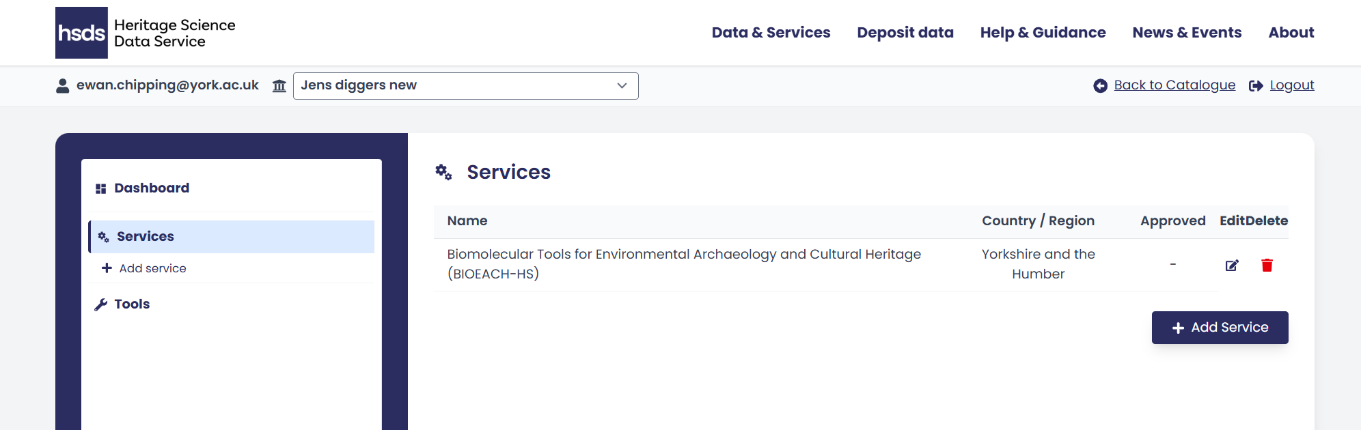Click the Approved column header
The image size is (1361, 430).
pyautogui.click(x=1172, y=221)
